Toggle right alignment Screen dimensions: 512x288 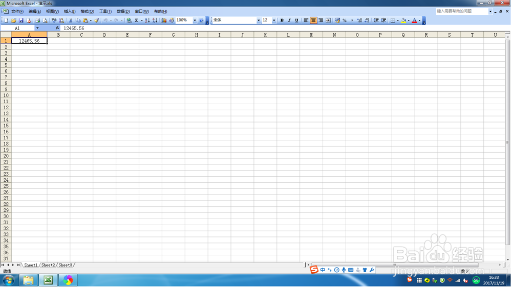coord(321,20)
